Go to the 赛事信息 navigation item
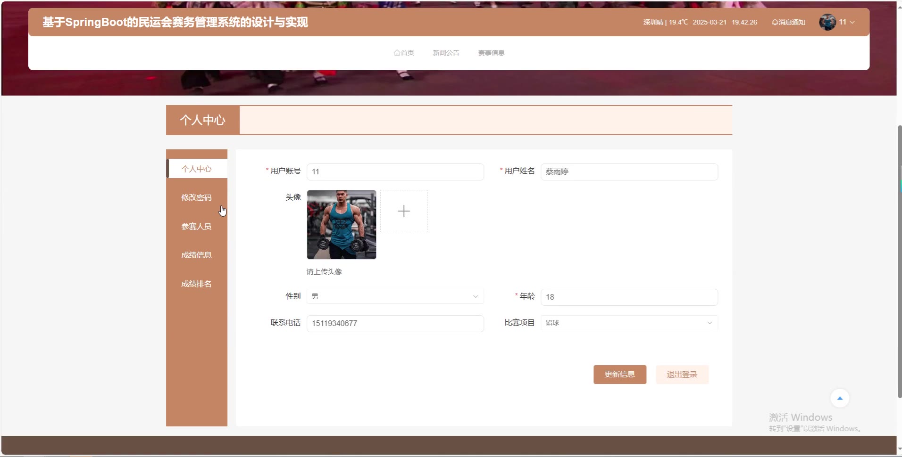Screen dimensions: 902x457 [x=491, y=53]
